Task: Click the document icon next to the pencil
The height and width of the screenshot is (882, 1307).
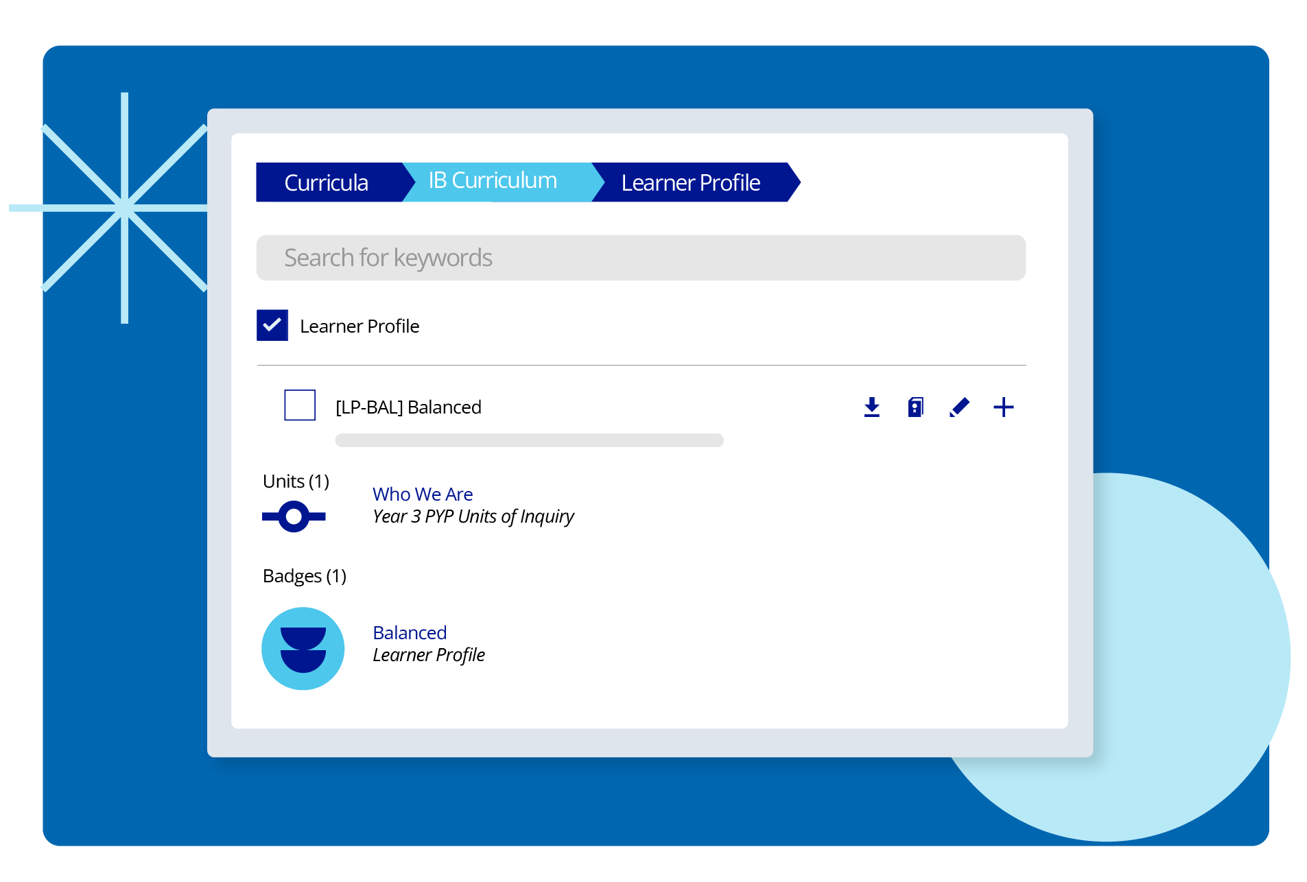Action: click(915, 407)
